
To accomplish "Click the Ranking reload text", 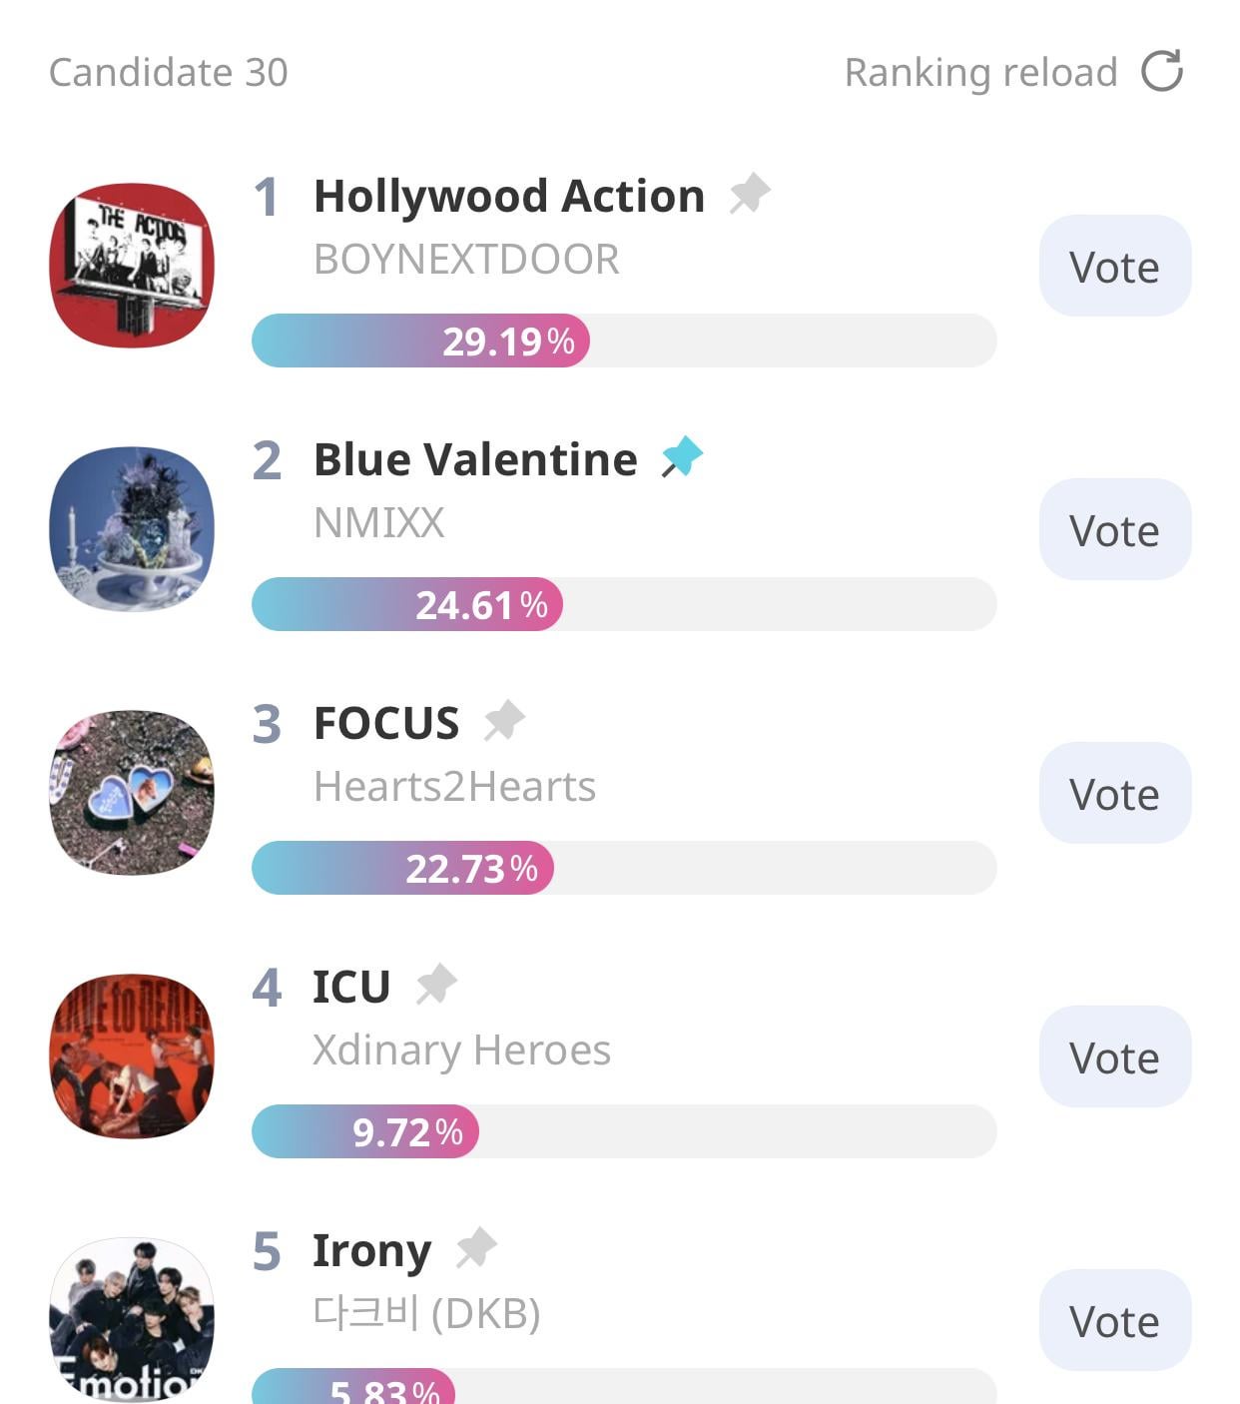I will [x=980, y=73].
